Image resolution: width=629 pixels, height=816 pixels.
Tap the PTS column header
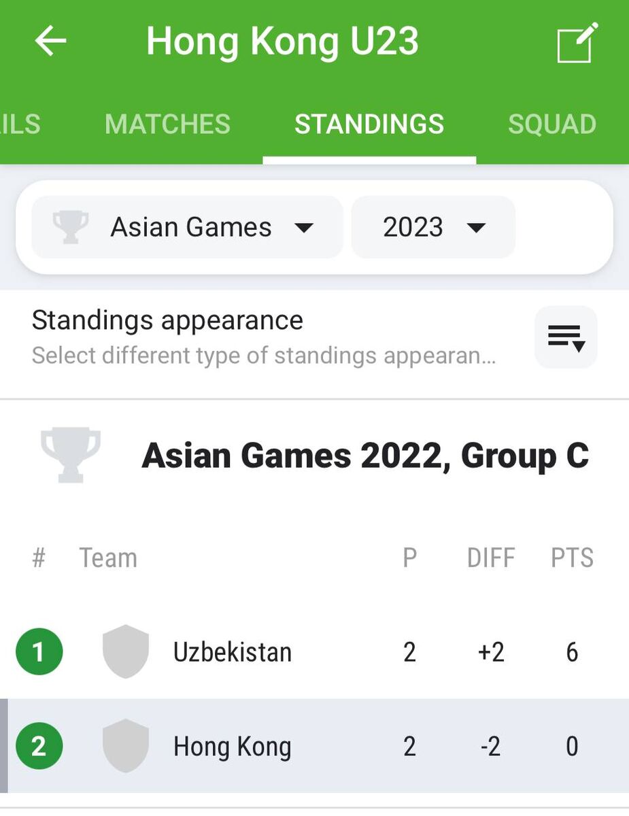coord(572,558)
